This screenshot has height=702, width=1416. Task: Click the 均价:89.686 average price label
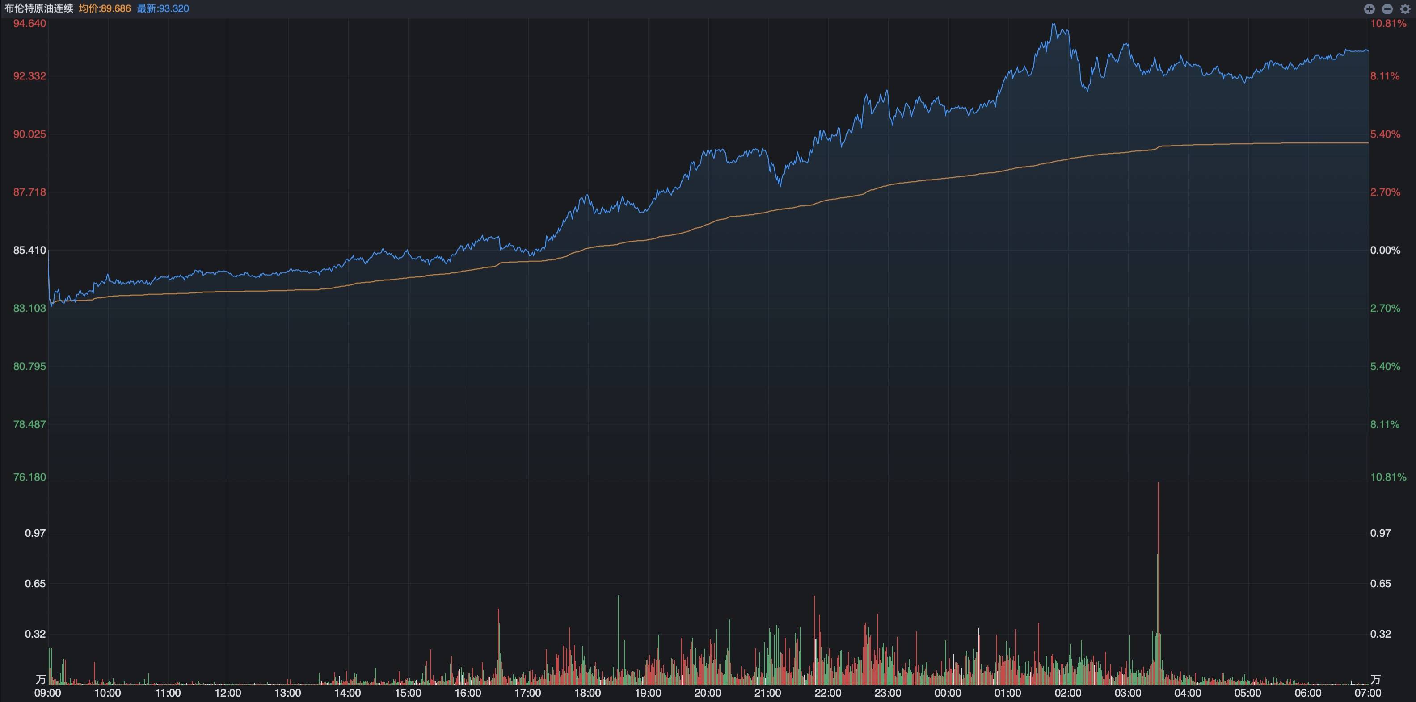(x=105, y=9)
